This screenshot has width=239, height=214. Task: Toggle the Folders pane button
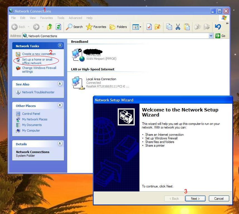click(x=118, y=27)
